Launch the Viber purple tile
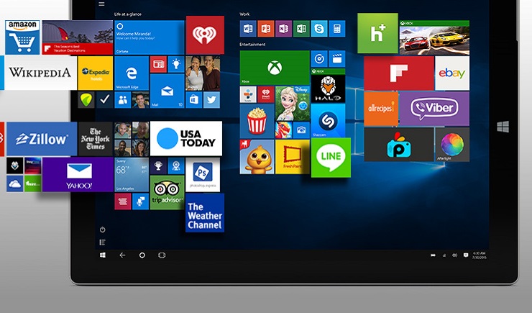The width and height of the screenshot is (532, 313). 435,109
